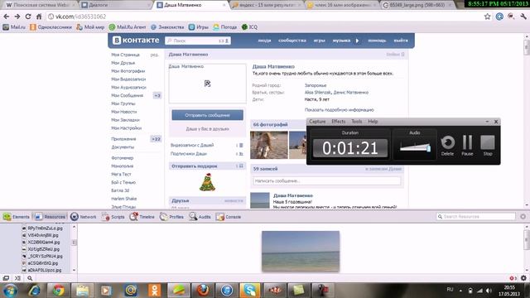Viewport: 530px width, 298px height.
Task: Open музыка in VK header
Action: coord(341,41)
